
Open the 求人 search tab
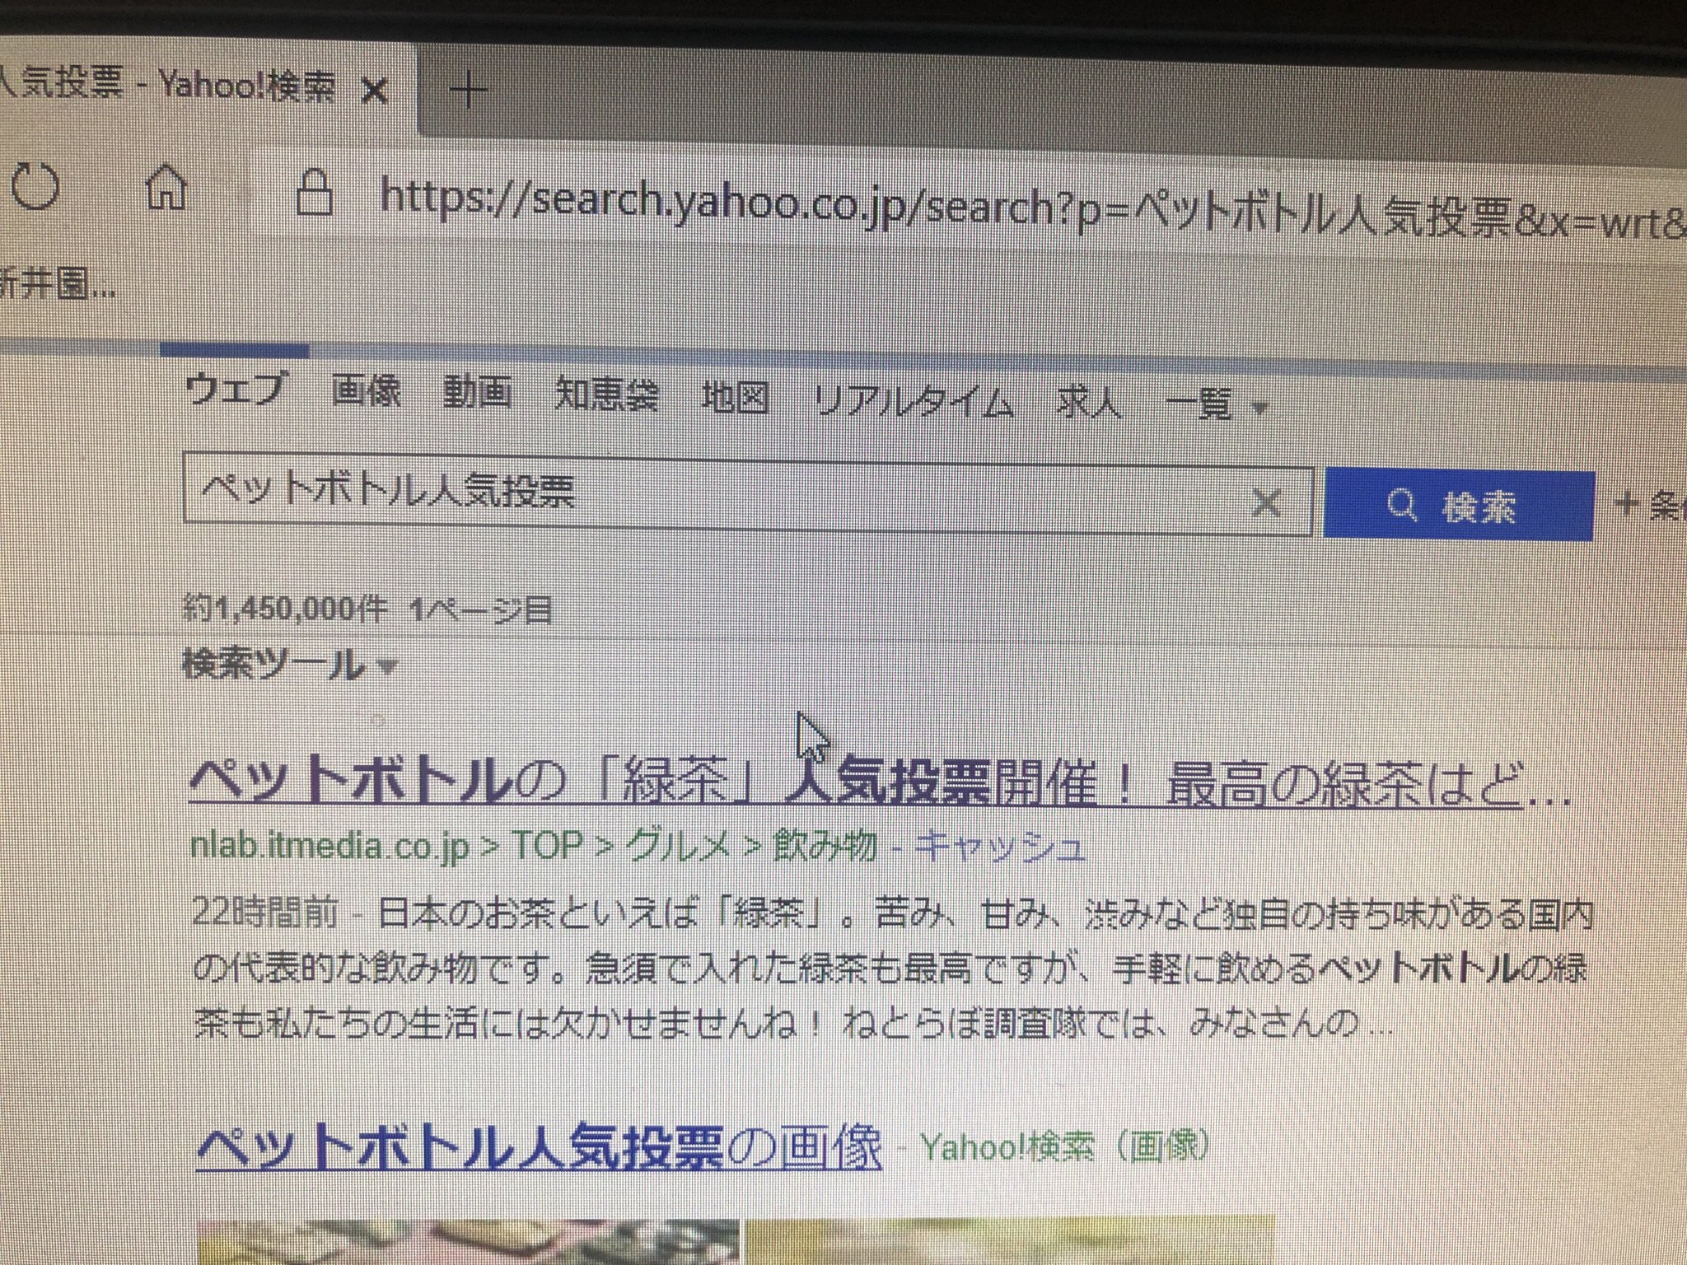click(1089, 404)
